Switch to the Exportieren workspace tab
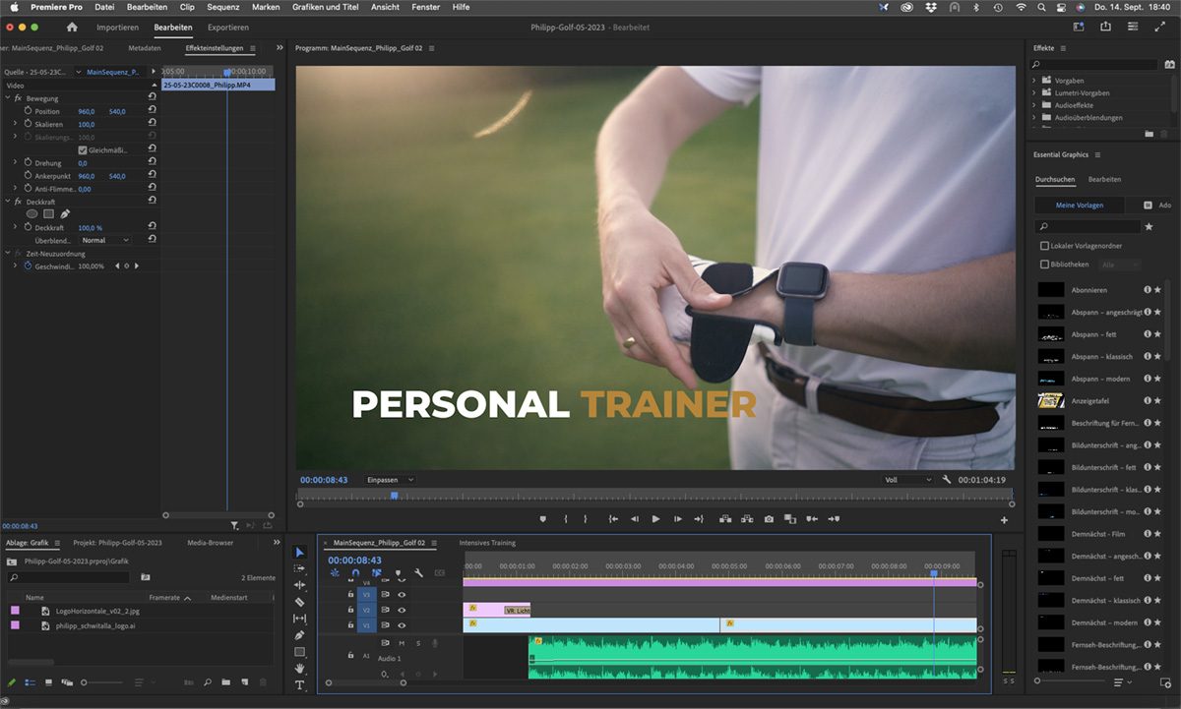Screen dimensions: 1181x709 (228, 28)
